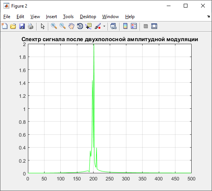Activate the Zoom Out magnifier tool
The height and width of the screenshot is (191, 212).
pyautogui.click(x=63, y=26)
